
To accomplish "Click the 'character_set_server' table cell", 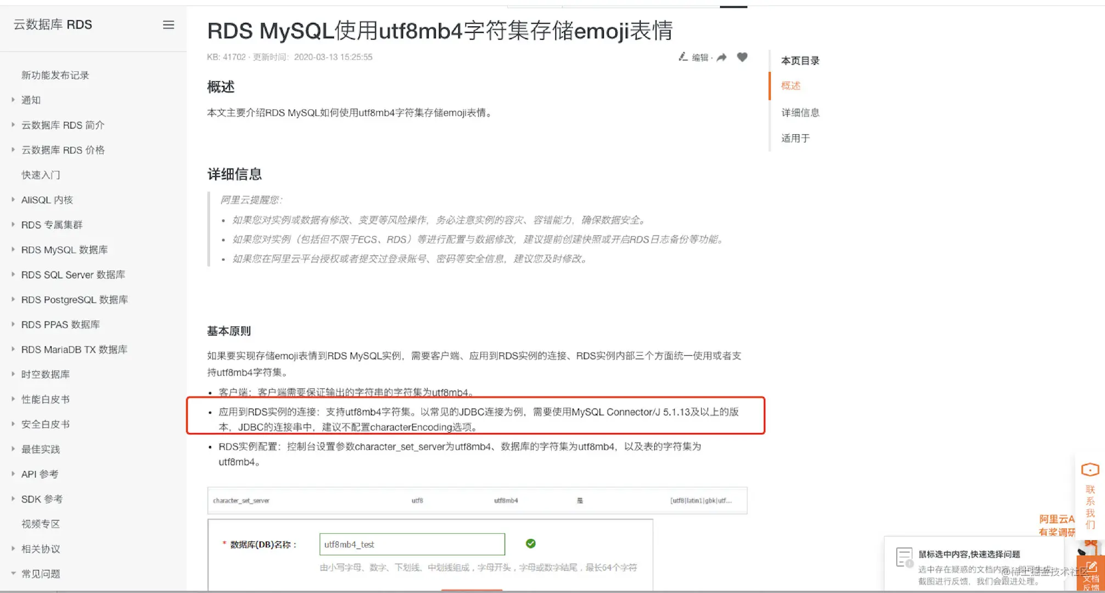I will pos(241,501).
